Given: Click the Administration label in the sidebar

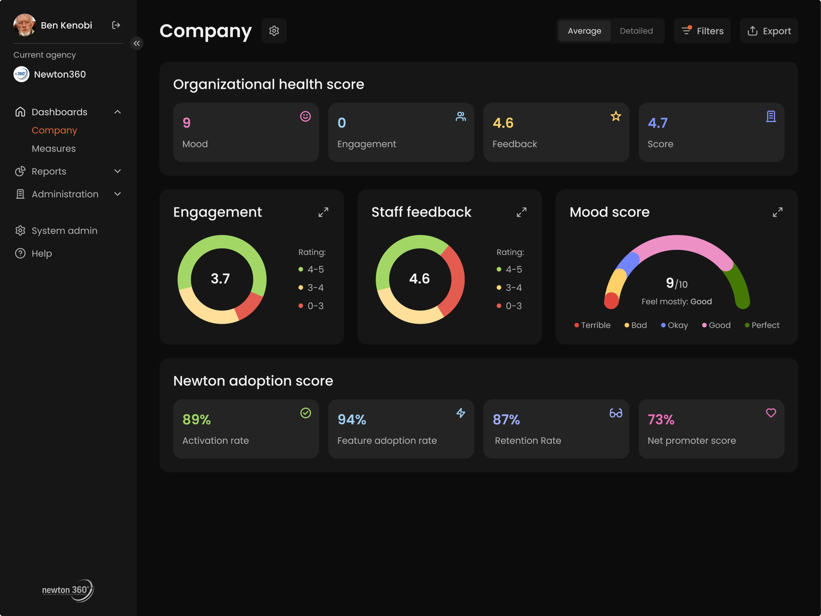Looking at the screenshot, I should (x=65, y=194).
